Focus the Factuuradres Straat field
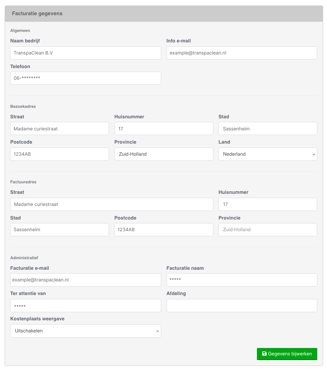Image resolution: width=327 pixels, height=369 pixels. (111, 204)
